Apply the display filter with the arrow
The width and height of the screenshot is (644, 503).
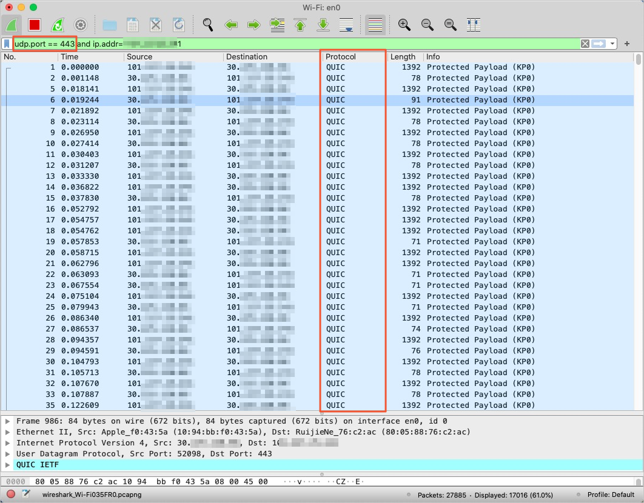pyautogui.click(x=599, y=44)
